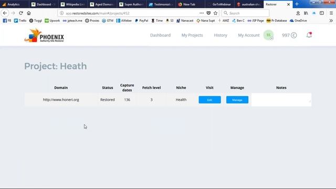
Task: Open the Upwork bookmark
Action: (x=52, y=20)
